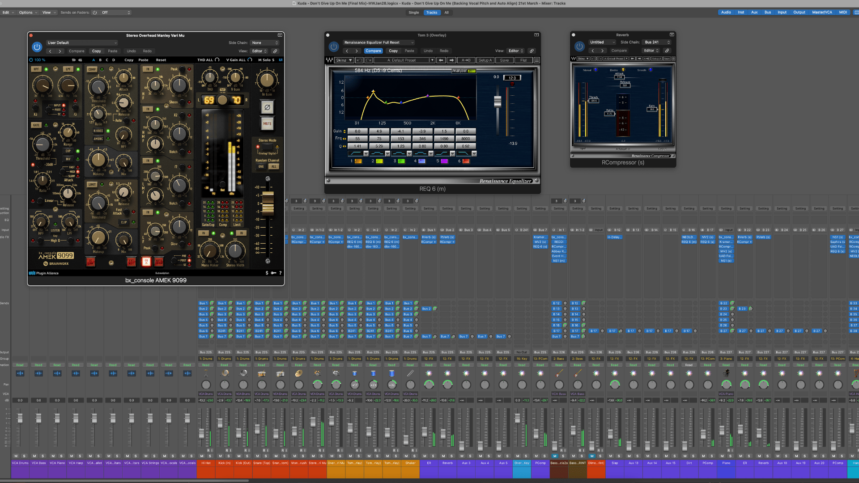The image size is (859, 483).
Task: Open Waves hamburger menu in Renaissance Equalizer
Action: pos(537,60)
